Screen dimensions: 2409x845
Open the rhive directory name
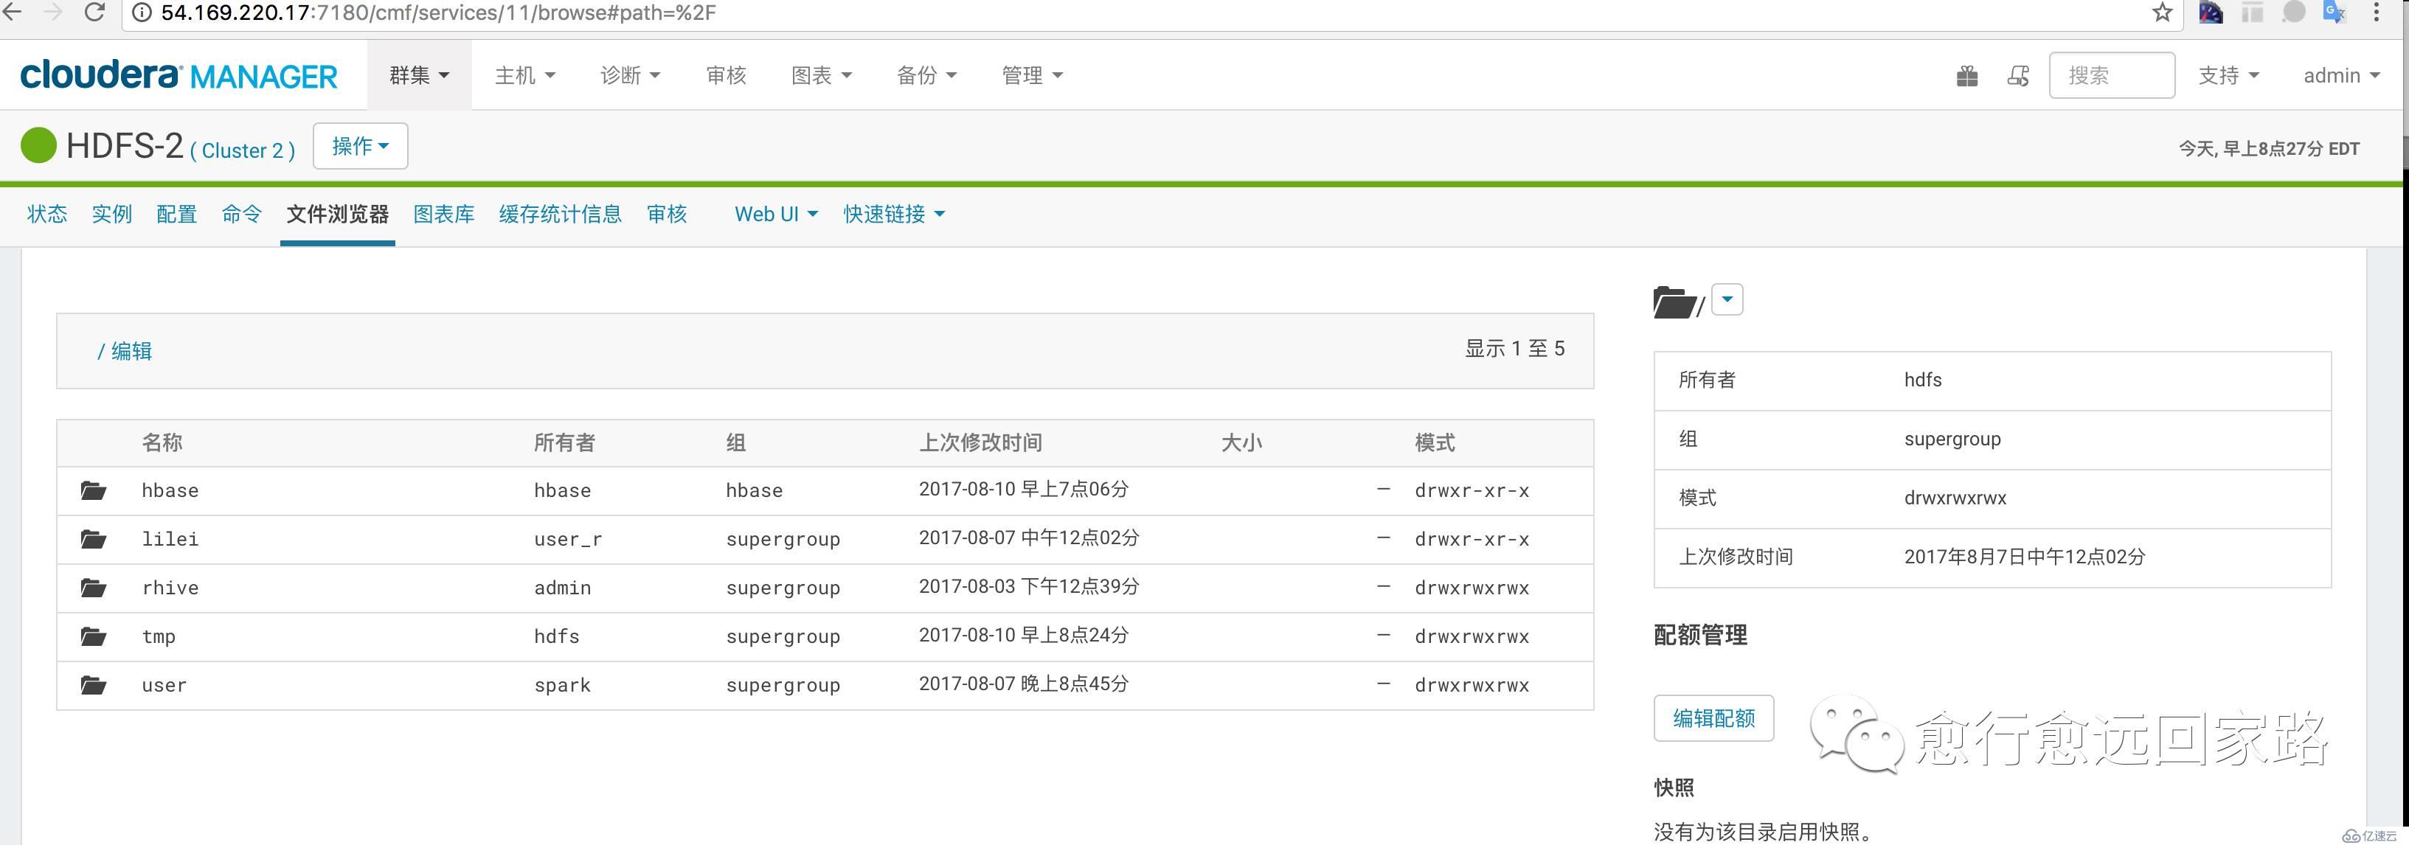[x=170, y=587]
